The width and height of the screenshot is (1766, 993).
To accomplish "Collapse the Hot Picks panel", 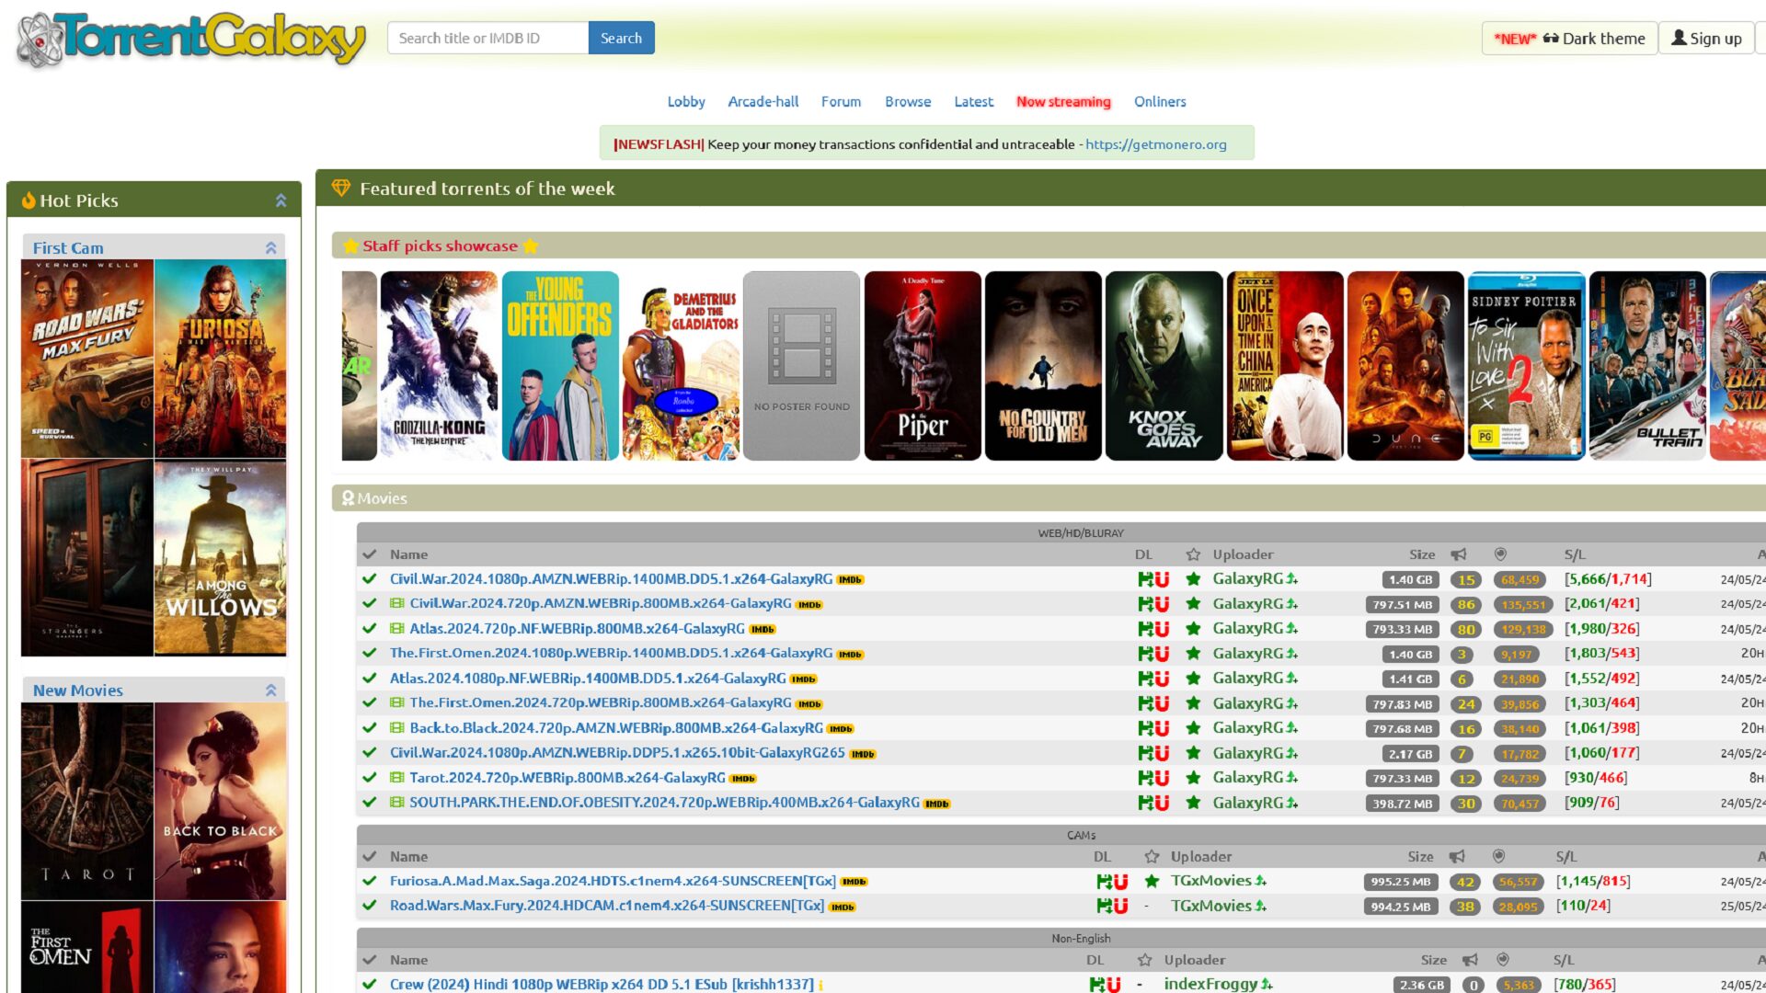I will coord(281,200).
